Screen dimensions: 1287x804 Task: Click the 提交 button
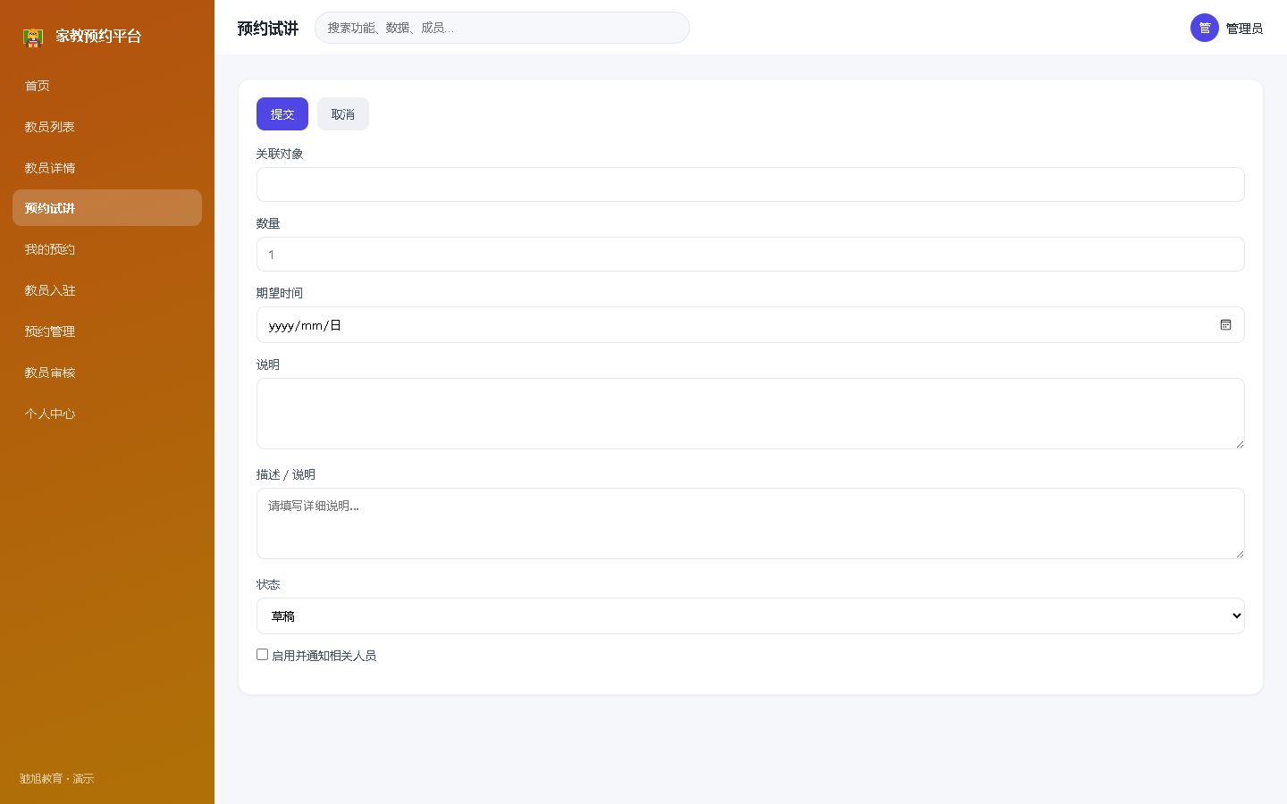coord(282,114)
